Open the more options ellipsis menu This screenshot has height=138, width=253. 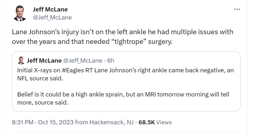coord(237,9)
